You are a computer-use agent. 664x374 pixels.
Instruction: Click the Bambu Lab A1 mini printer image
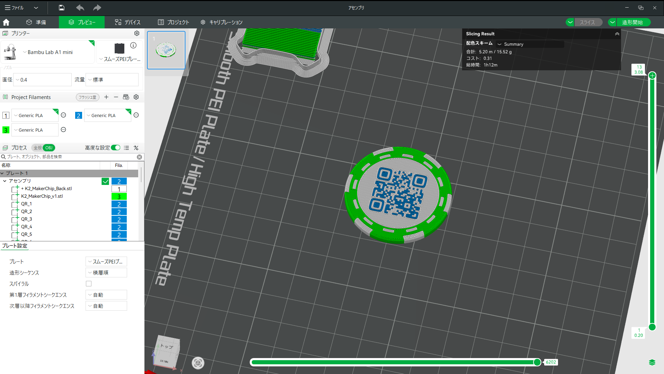[x=10, y=52]
